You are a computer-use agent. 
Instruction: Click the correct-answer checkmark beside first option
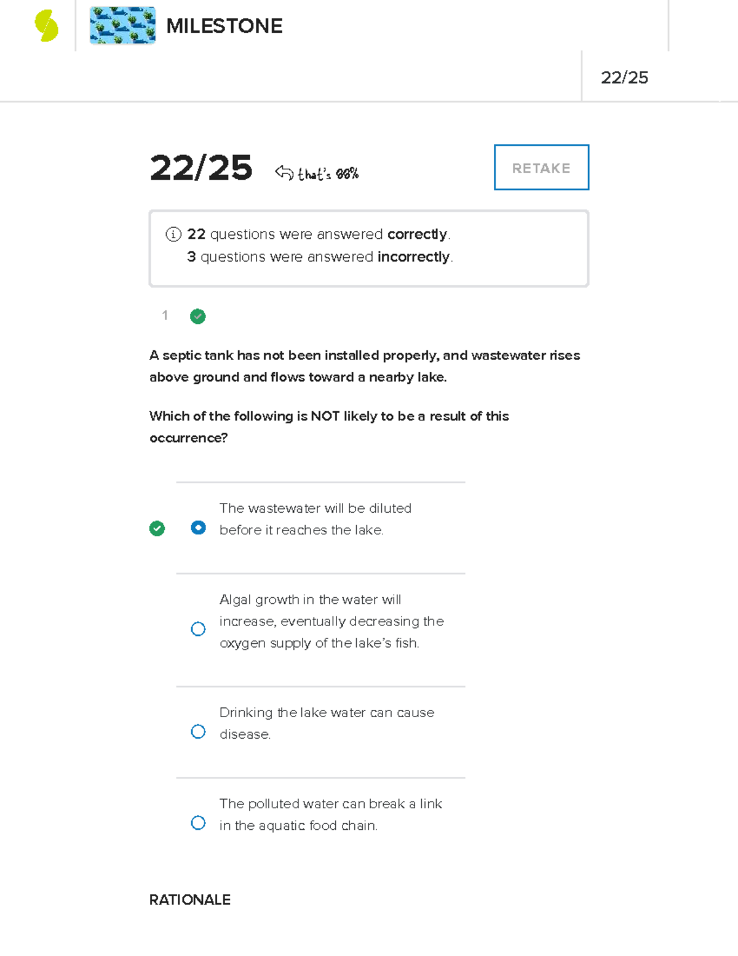click(157, 528)
